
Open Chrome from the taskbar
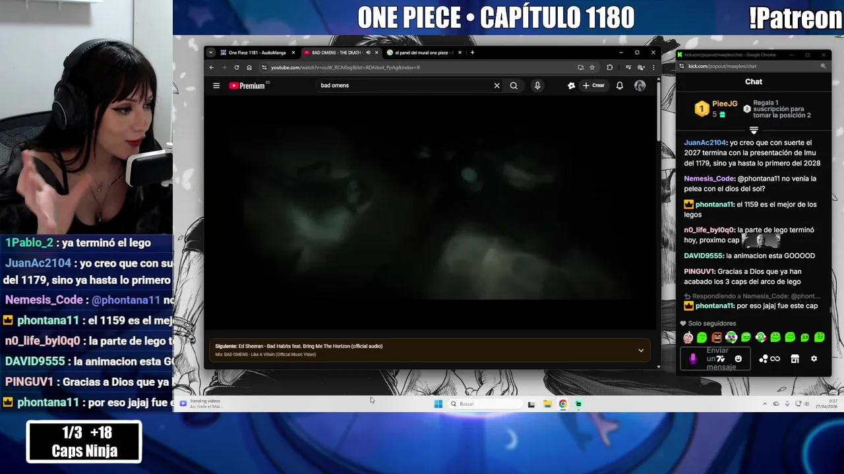pyautogui.click(x=563, y=404)
